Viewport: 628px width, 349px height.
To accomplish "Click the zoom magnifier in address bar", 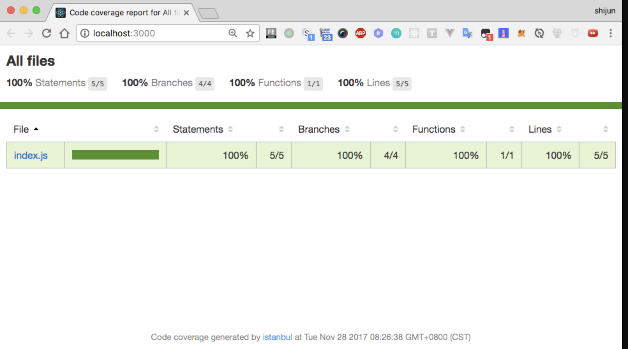I will click(x=233, y=33).
